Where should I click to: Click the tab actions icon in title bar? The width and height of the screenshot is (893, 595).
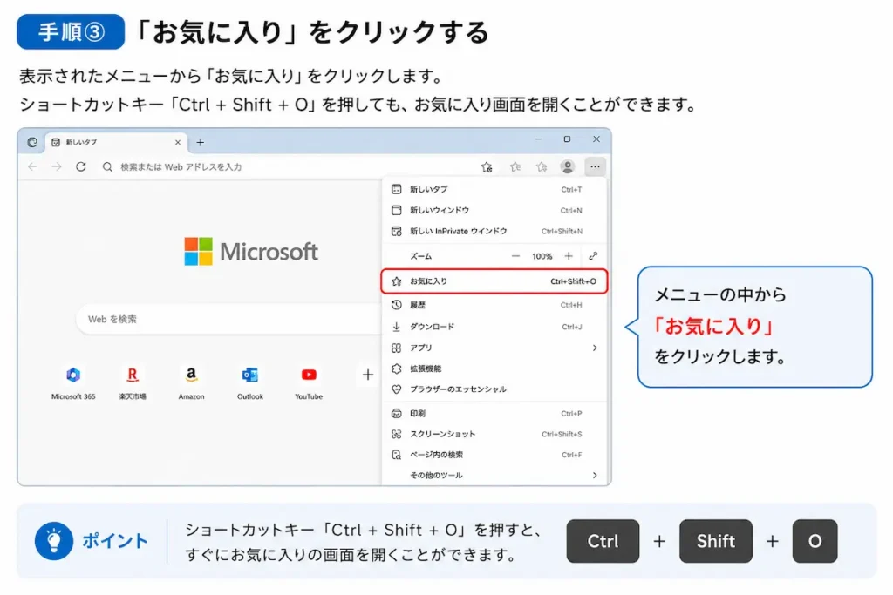(32, 142)
